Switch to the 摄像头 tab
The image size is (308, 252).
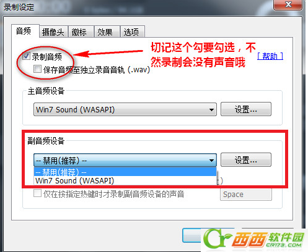[53, 32]
